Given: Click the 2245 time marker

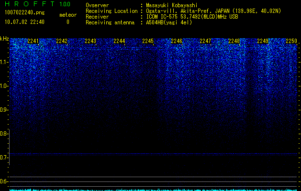Looking at the screenshot, I should [148, 41].
